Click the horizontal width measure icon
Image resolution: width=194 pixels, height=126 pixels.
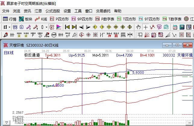click(x=130, y=35)
